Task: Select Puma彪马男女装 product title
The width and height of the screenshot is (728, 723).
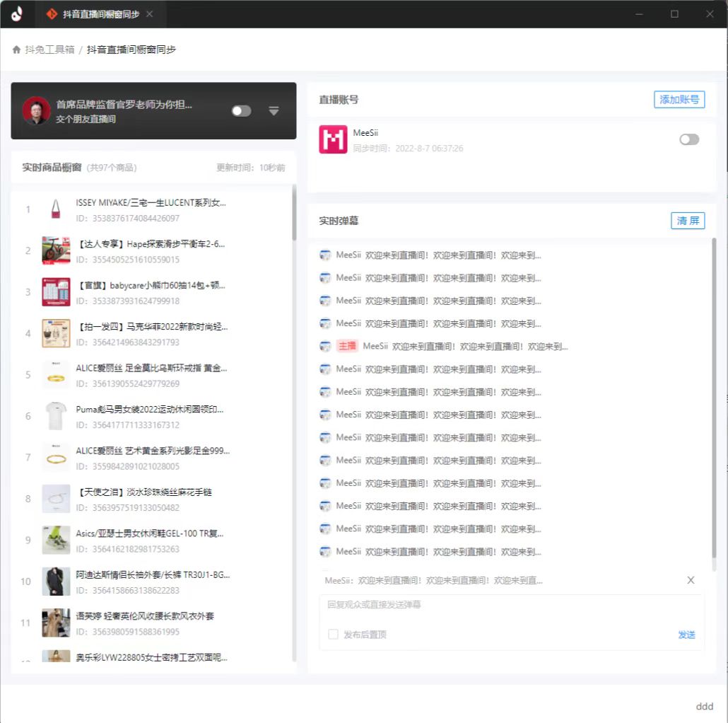Action: (x=150, y=410)
